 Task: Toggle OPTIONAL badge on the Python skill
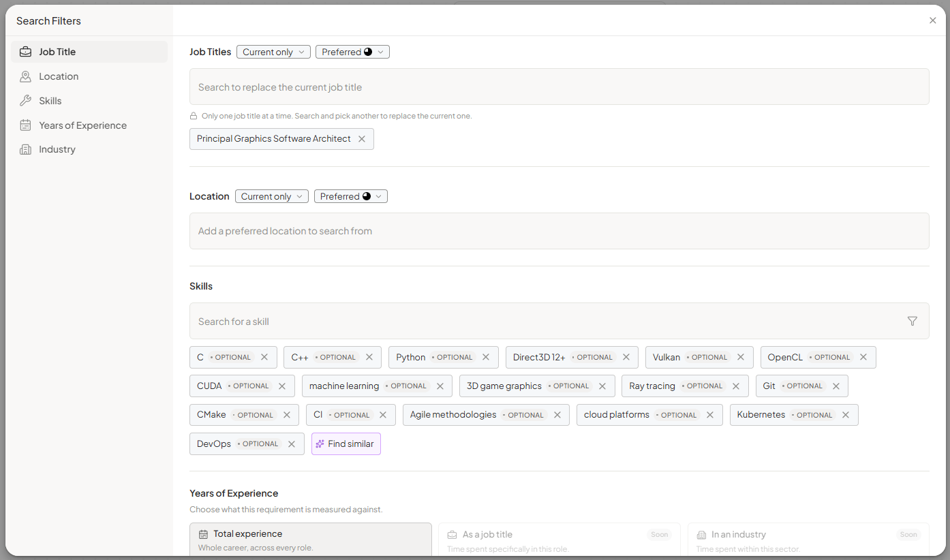pyautogui.click(x=452, y=357)
